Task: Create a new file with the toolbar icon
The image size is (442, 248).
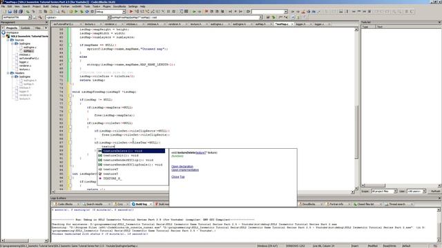Action: [5, 12]
